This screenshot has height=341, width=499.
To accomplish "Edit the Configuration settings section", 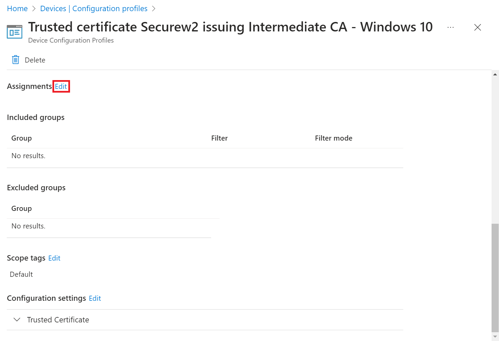I will point(95,298).
